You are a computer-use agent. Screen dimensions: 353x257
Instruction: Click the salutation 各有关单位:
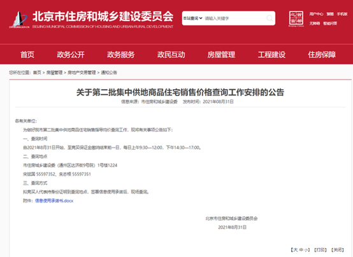[26, 121]
